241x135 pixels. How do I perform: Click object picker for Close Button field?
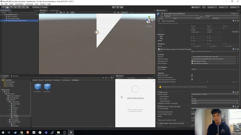tap(238, 63)
